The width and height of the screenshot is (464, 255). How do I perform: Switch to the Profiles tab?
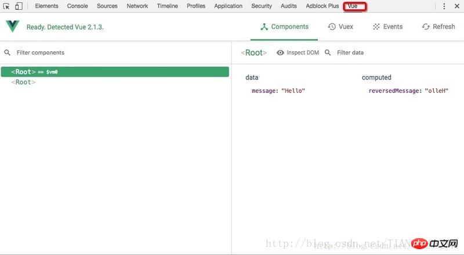pos(196,6)
